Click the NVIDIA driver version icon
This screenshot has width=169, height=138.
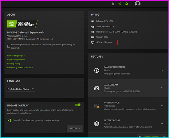tap(92, 27)
